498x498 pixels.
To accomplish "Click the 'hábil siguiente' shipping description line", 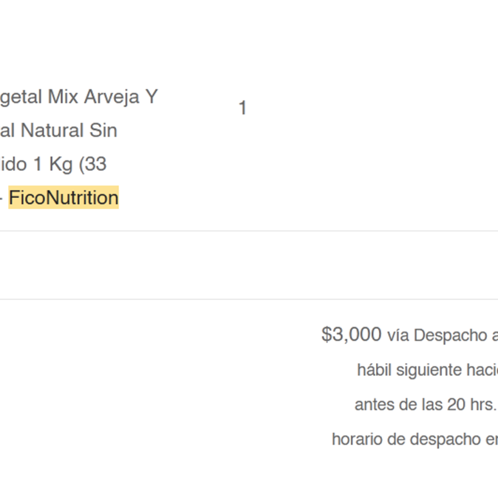I will [x=427, y=370].
